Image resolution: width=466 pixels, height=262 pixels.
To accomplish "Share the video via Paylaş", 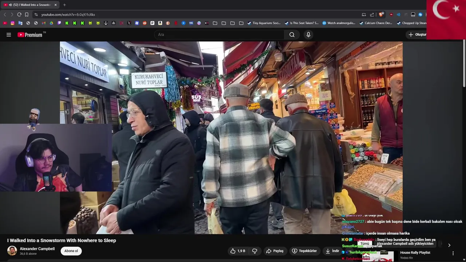I will [275, 251].
